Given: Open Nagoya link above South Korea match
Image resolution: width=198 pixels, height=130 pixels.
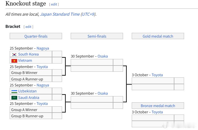Looking at the screenshot, I should coord(43,48).
